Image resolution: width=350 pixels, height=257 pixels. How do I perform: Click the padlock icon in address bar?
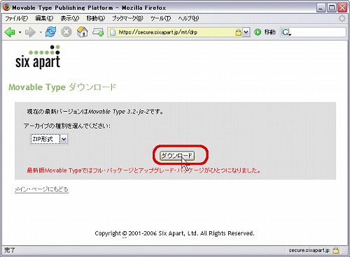coord(238,32)
